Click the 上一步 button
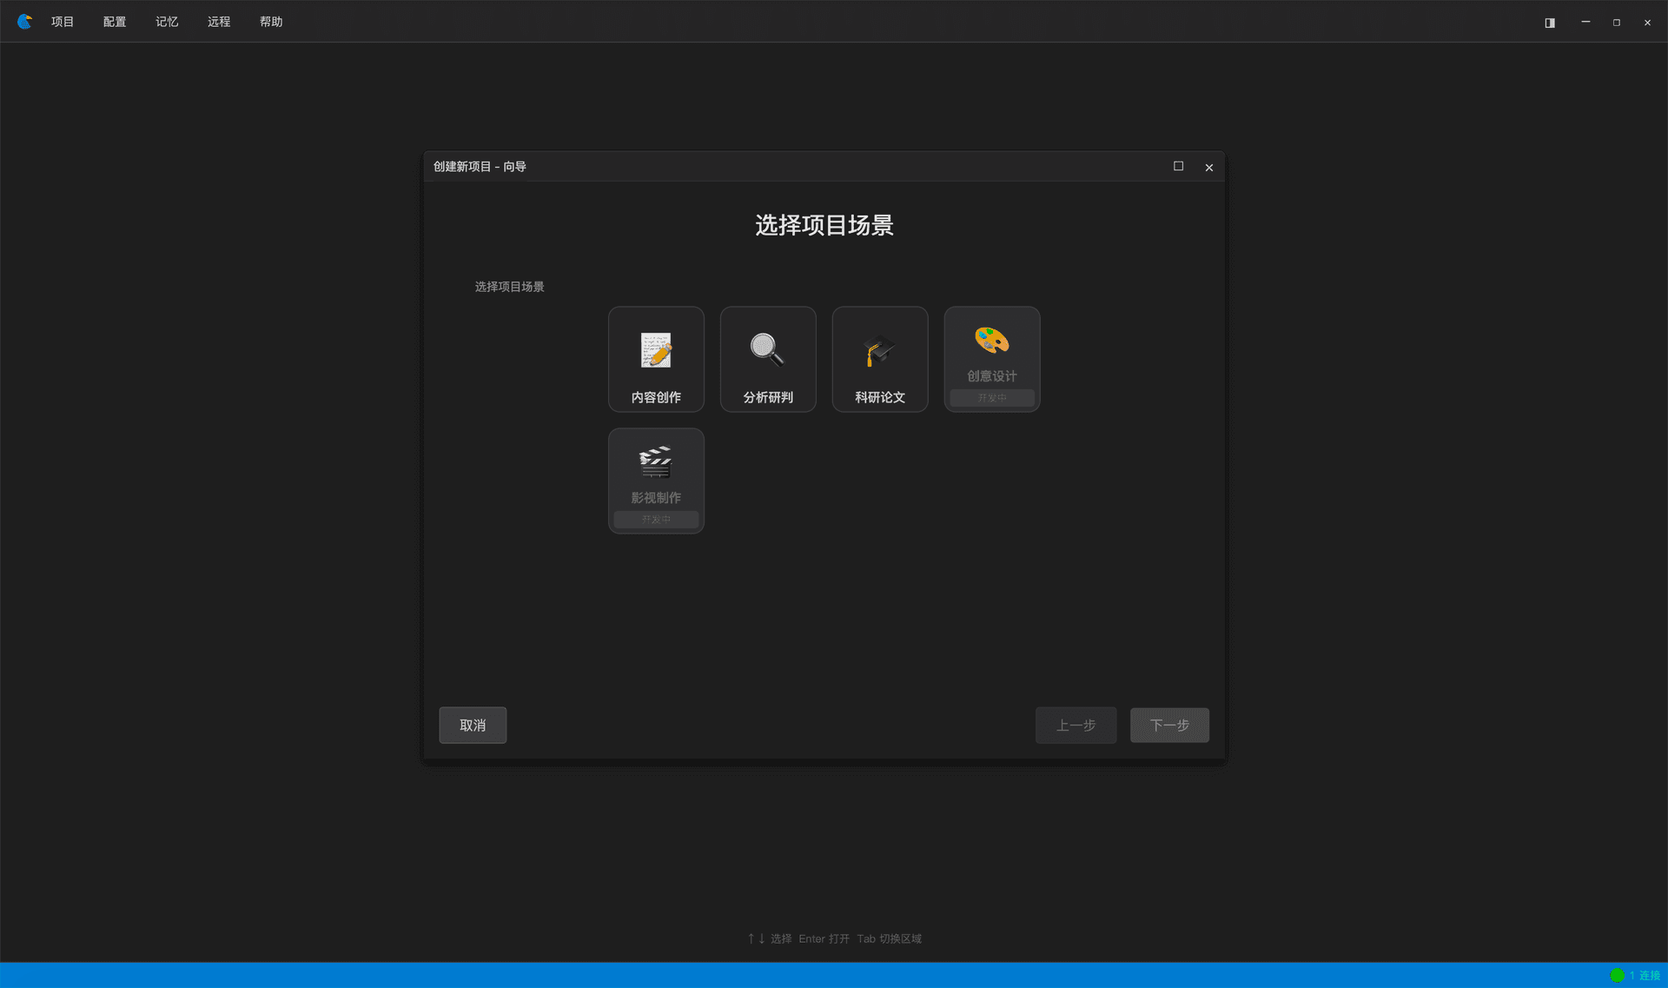 (x=1076, y=725)
